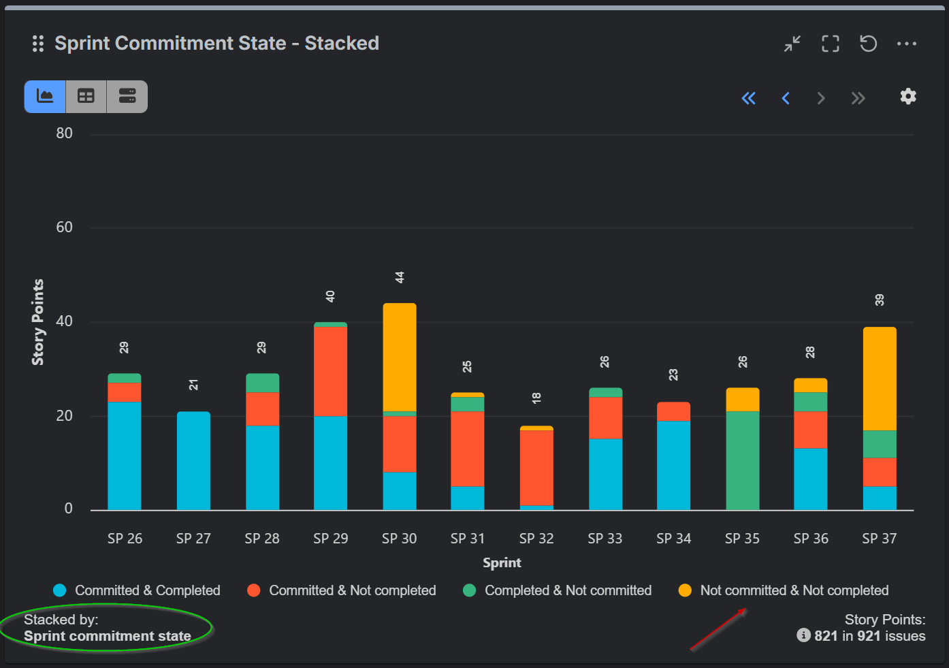
Task: Open the more options ellipsis menu
Action: [906, 44]
